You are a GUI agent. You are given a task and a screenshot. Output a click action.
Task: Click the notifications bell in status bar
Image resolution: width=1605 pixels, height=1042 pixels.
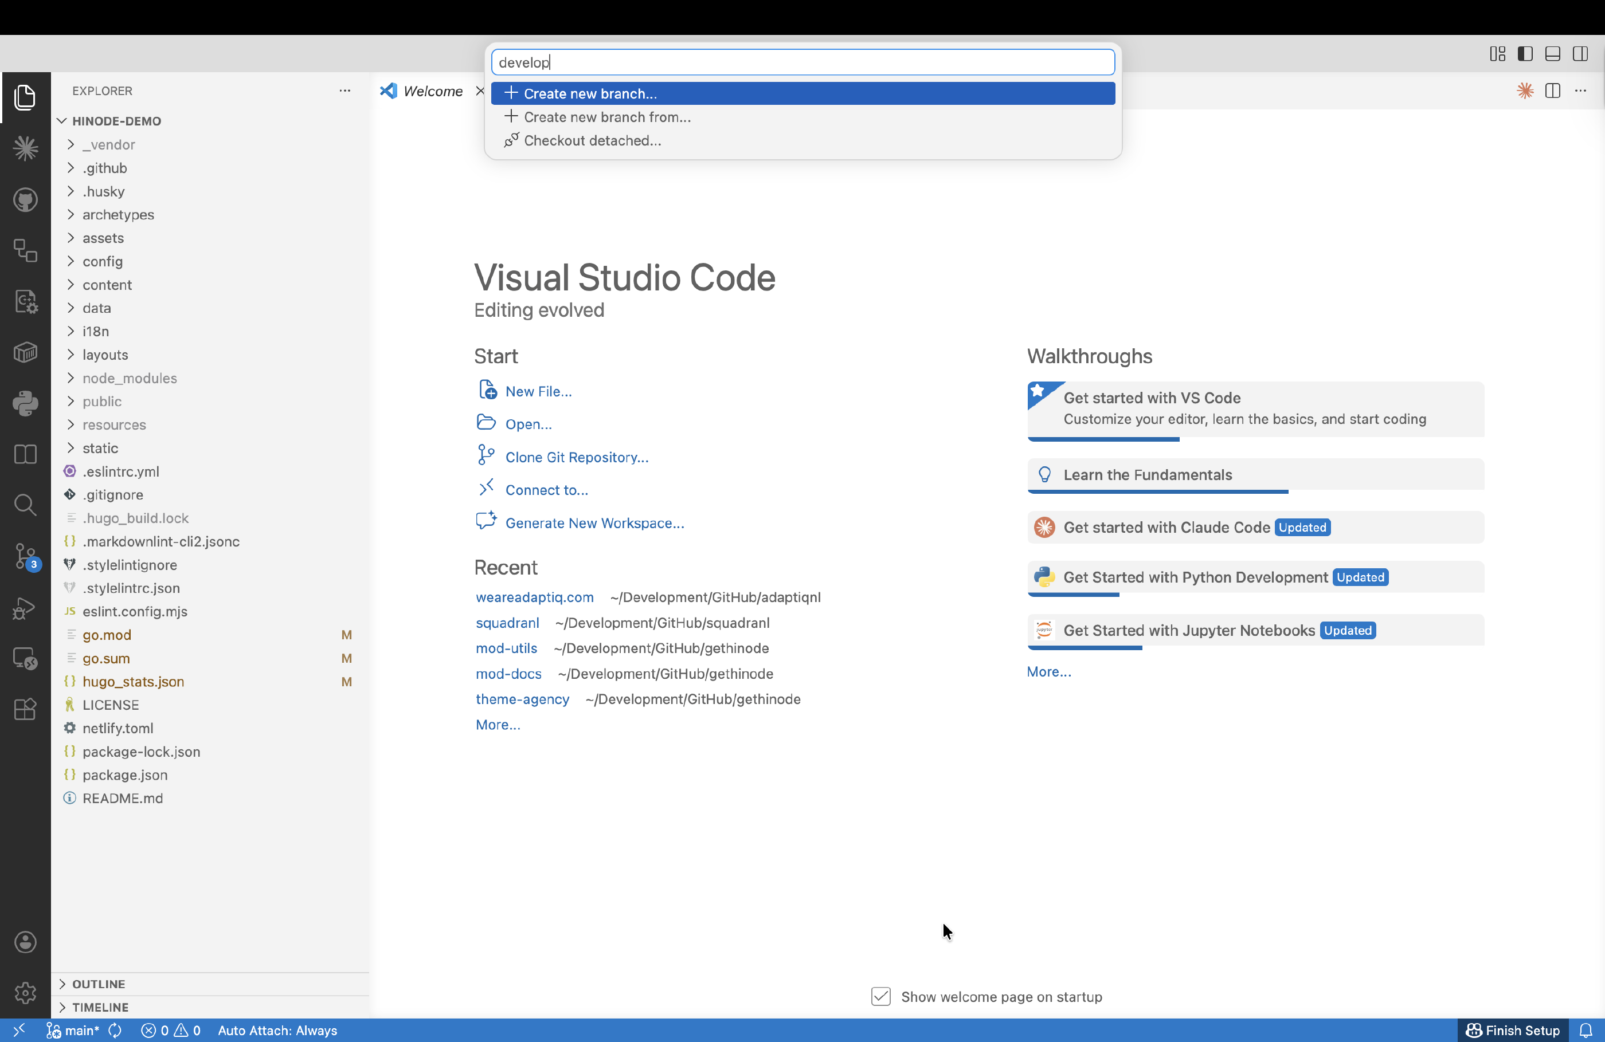[1586, 1030]
